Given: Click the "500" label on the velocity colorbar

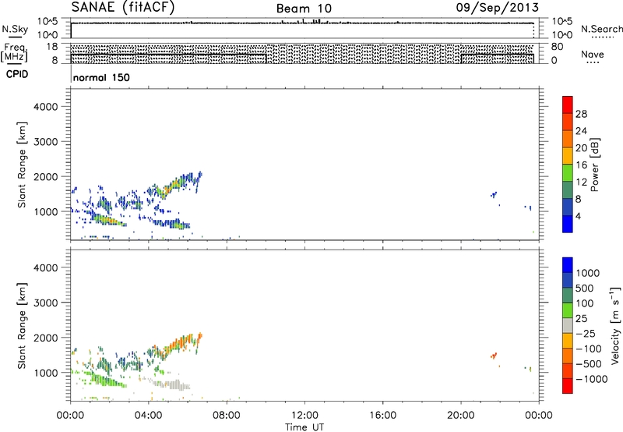Looking at the screenshot, I should pyautogui.click(x=585, y=289).
